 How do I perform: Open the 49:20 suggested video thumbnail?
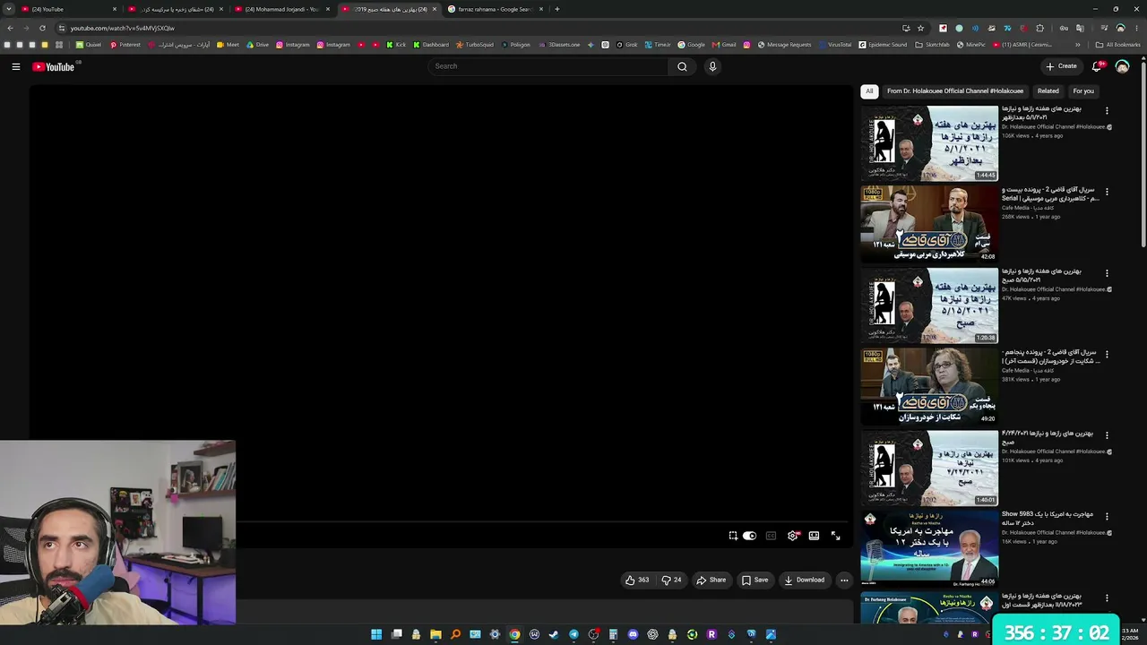pos(929,387)
